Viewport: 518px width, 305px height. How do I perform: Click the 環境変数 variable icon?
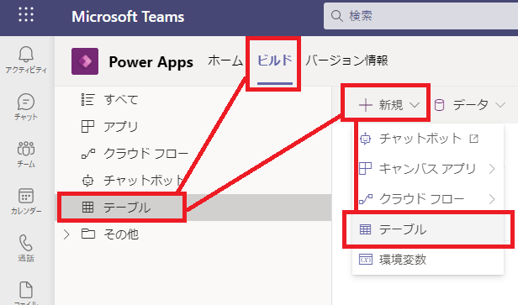coord(365,260)
